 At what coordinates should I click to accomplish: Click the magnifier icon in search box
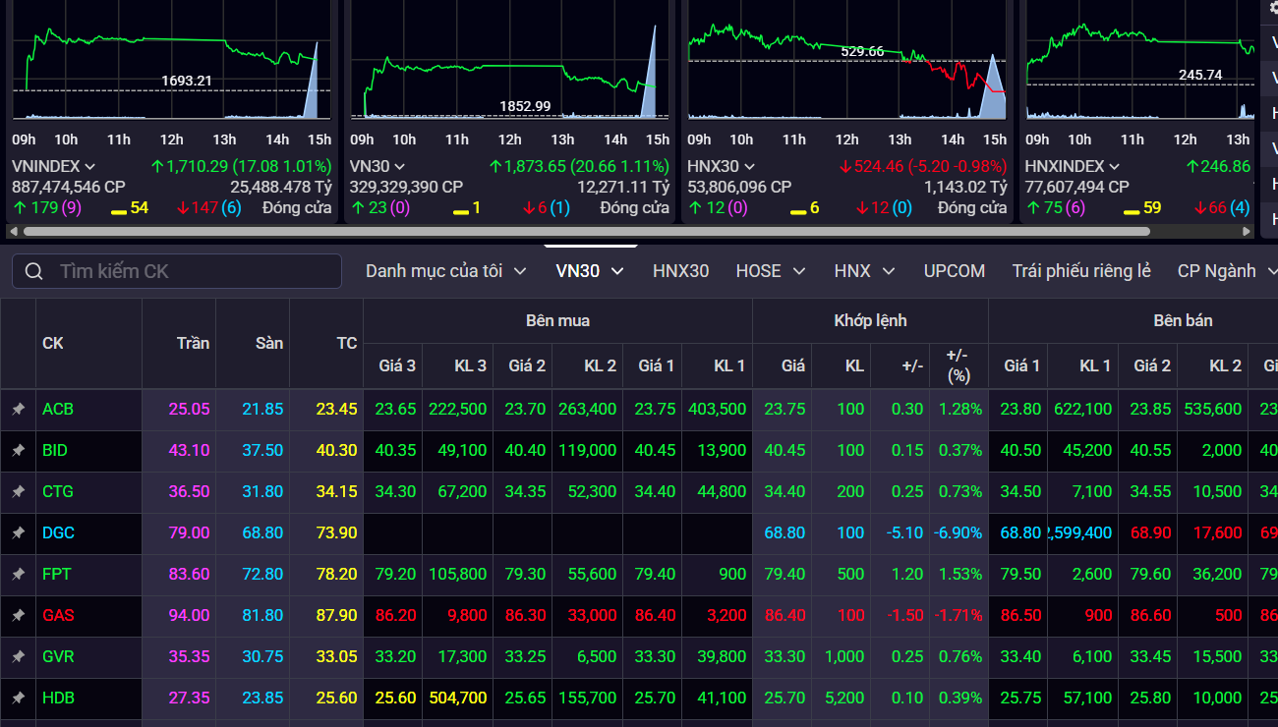point(34,271)
